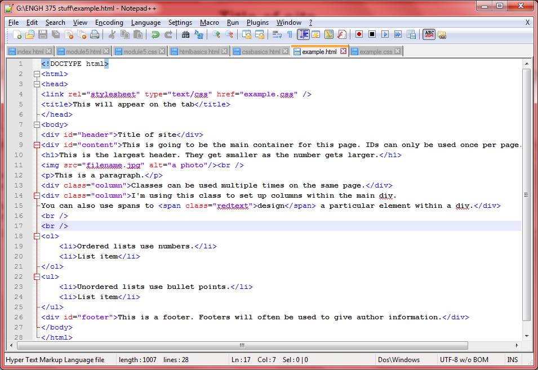Zoom in with magnifier plus icon
Image resolution: width=538 pixels, height=370 pixels.
[216, 34]
